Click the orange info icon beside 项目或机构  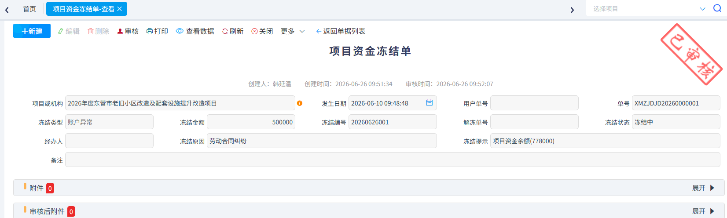coord(300,103)
